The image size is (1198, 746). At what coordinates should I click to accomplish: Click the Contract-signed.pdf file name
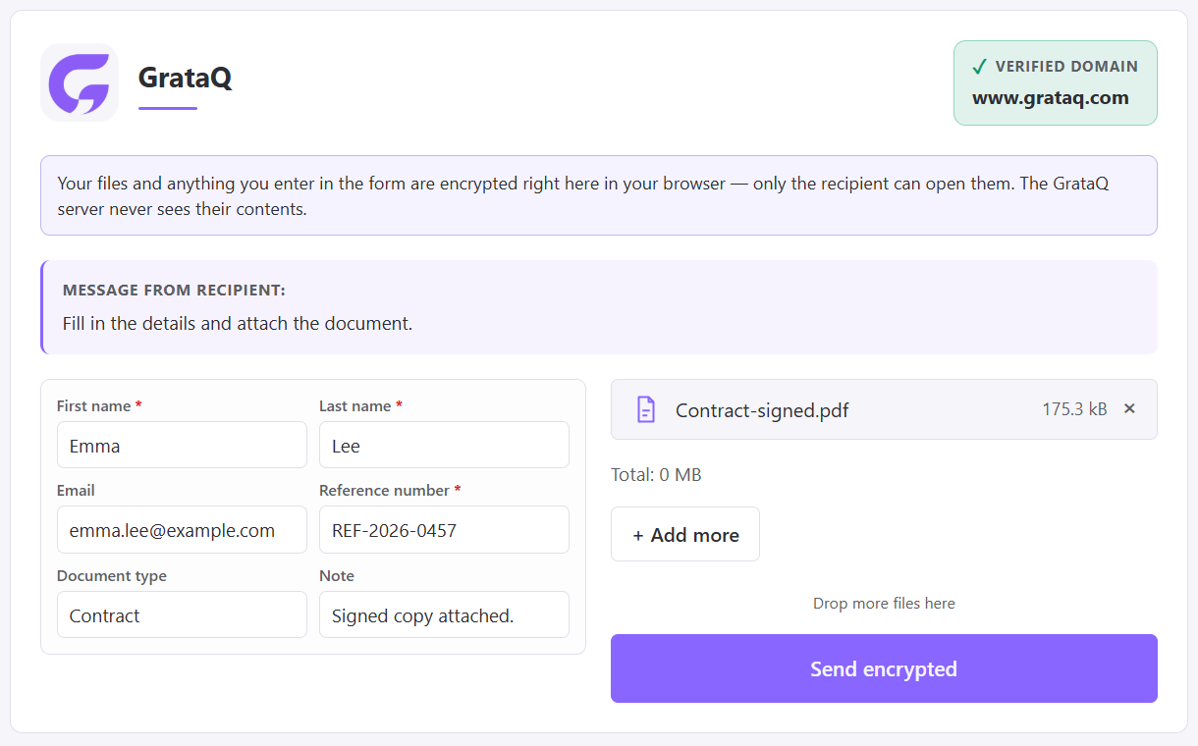pos(762,410)
